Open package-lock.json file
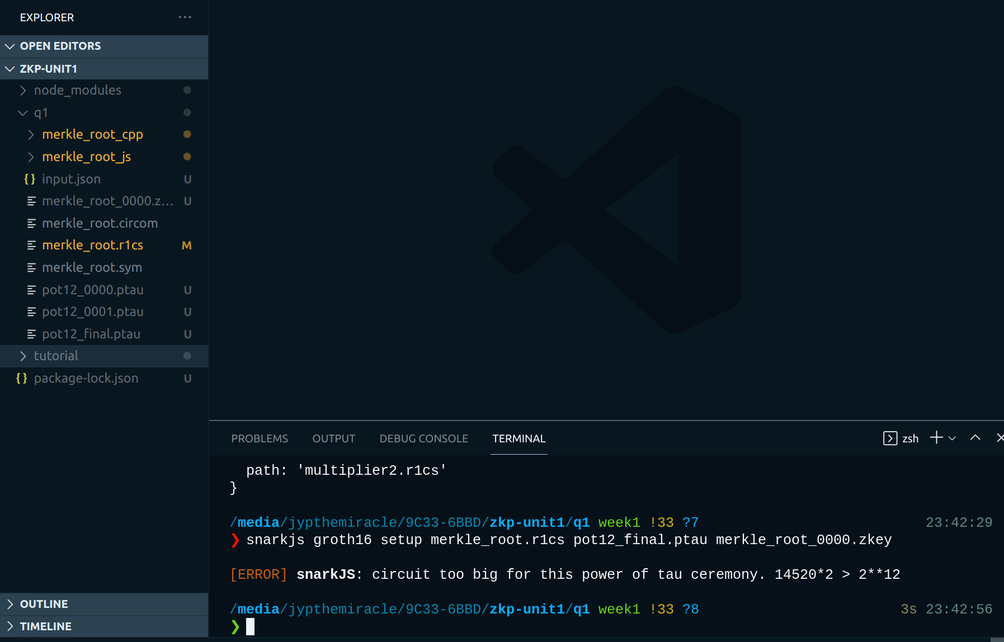This screenshot has height=642, width=1004. tap(104, 378)
